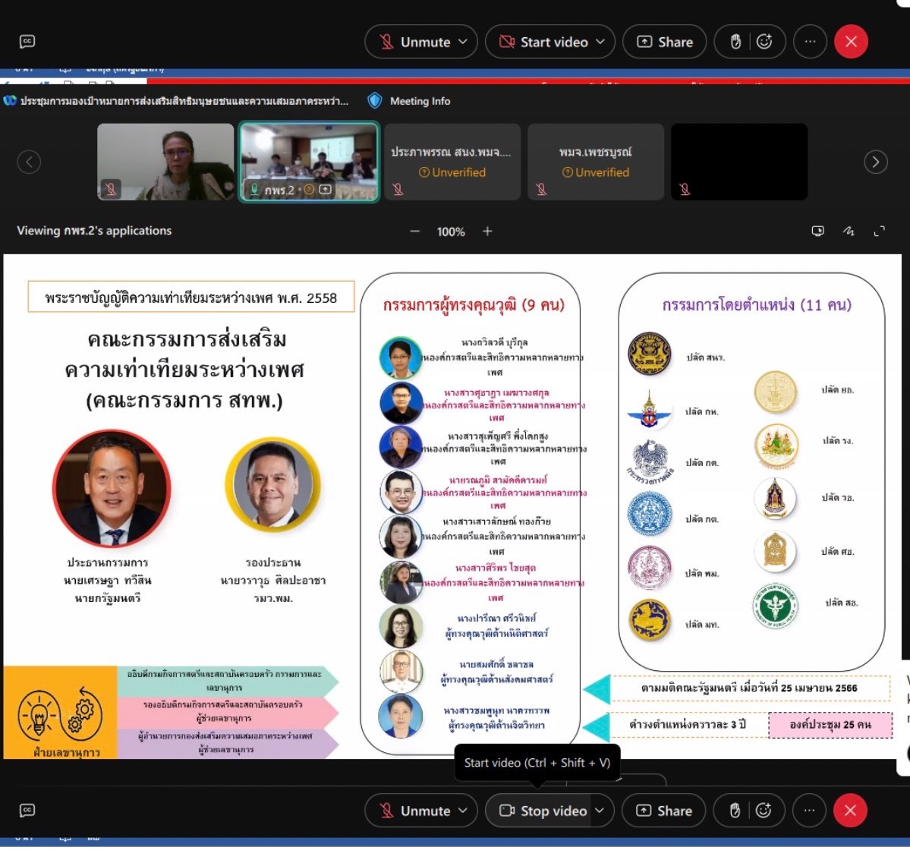Unmute microphone in the bottom control bar

tap(415, 811)
